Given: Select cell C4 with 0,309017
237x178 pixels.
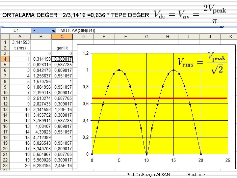Looking at the screenshot, I should [x=62, y=59].
